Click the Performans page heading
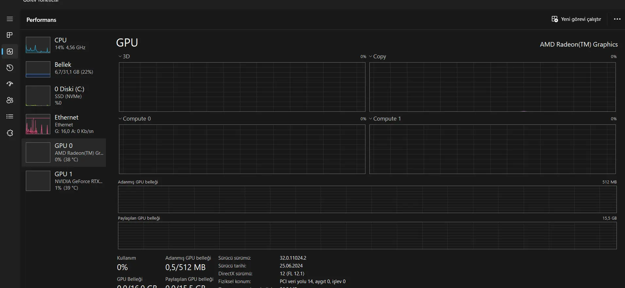Viewport: 625px width, 288px height. [41, 20]
